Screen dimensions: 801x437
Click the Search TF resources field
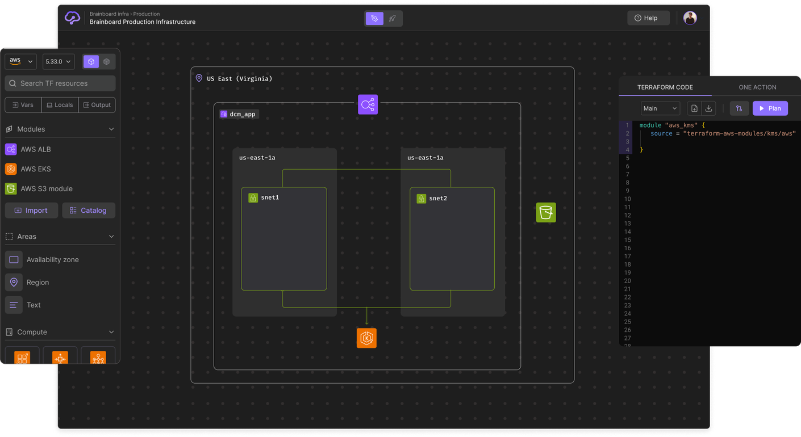click(60, 83)
